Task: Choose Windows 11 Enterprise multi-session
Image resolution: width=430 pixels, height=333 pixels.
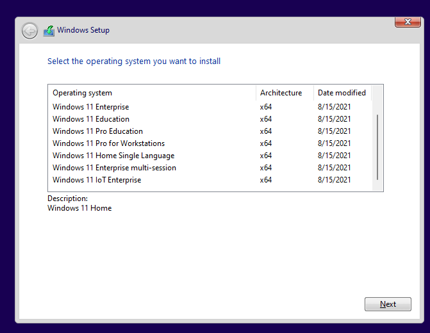Action: pos(114,168)
